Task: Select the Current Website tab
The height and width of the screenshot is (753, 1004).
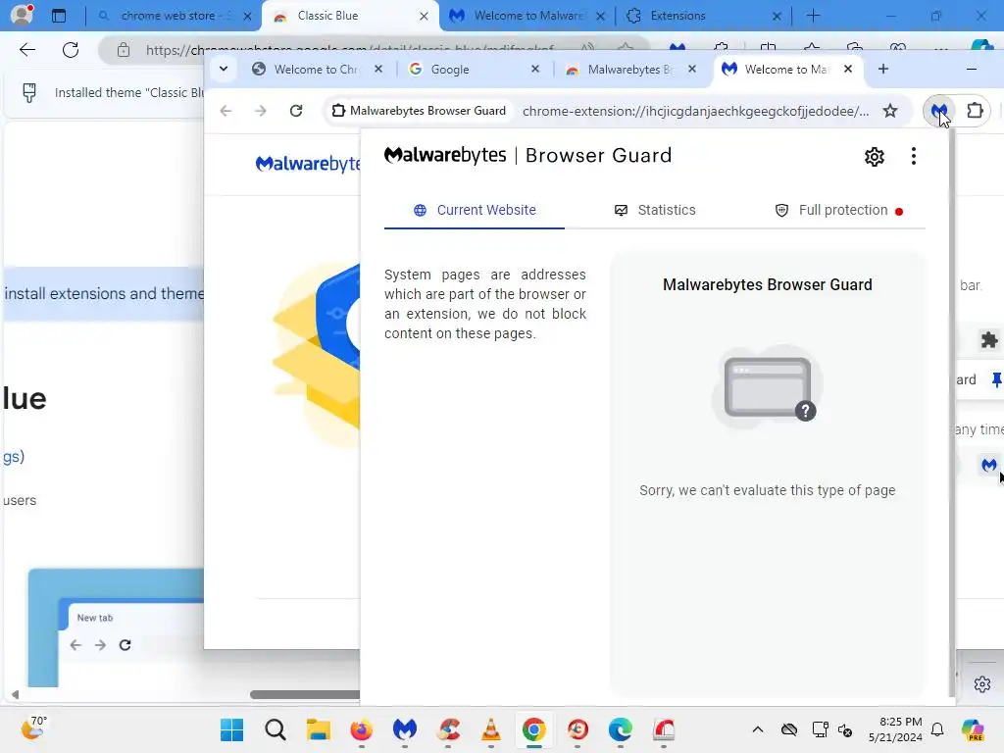Action: tap(475, 210)
